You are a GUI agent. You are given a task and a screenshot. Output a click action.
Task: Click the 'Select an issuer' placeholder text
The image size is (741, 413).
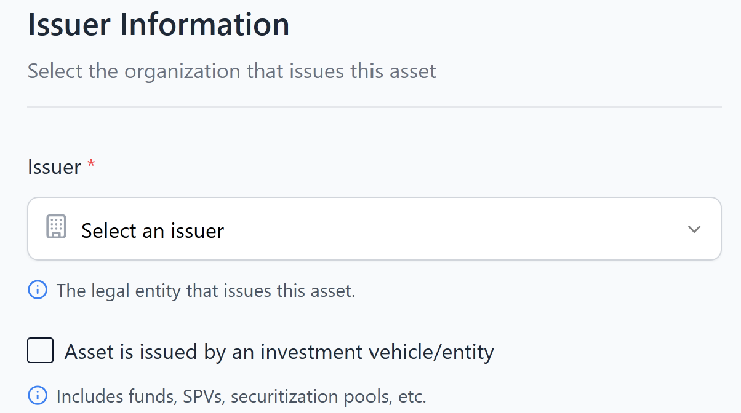click(153, 230)
